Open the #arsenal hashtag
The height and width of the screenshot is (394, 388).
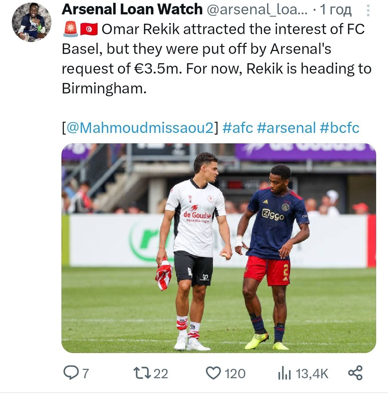[x=286, y=128]
